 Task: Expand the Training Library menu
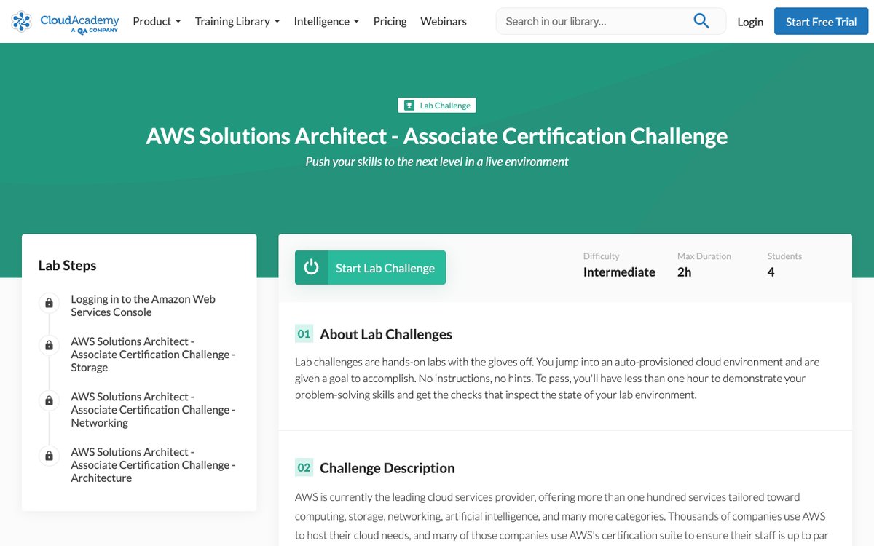tap(237, 22)
